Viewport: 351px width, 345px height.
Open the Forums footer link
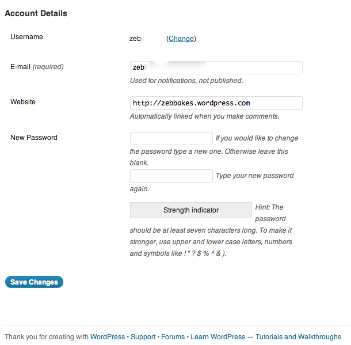click(173, 337)
